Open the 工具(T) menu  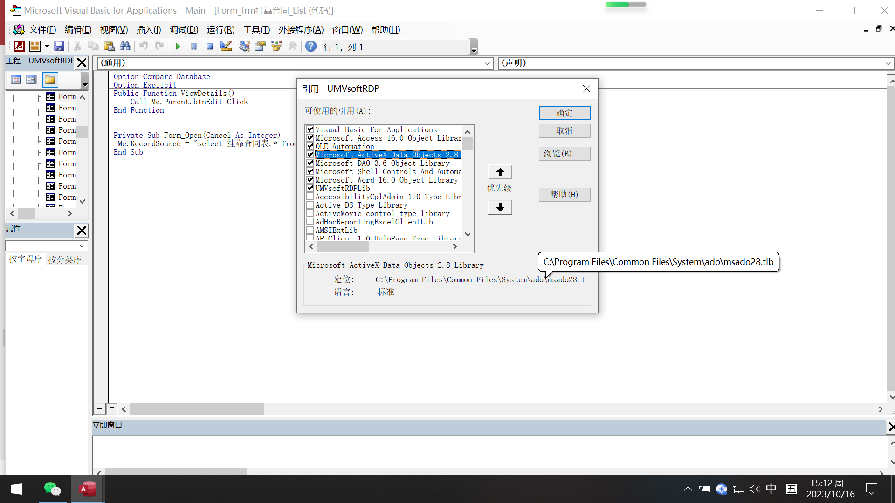[256, 30]
